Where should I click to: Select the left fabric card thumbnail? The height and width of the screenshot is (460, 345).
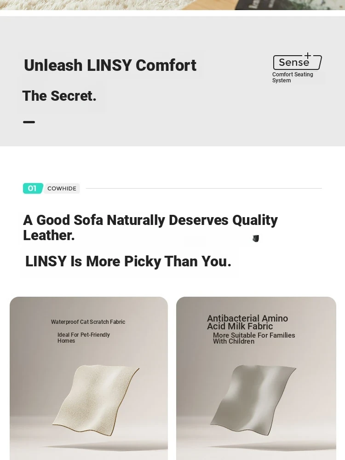tap(89, 379)
